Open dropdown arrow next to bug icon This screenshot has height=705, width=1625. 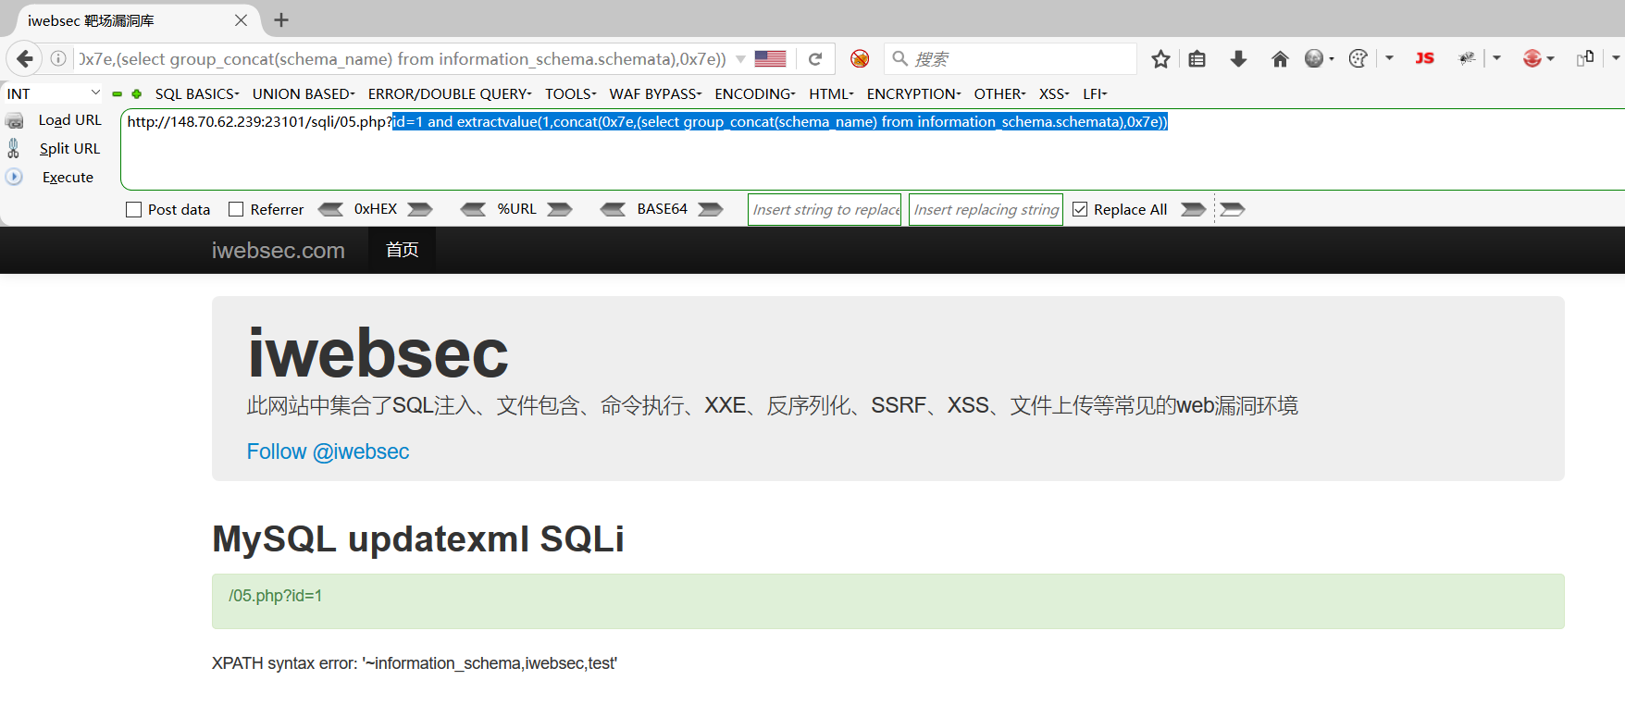(x=1496, y=58)
